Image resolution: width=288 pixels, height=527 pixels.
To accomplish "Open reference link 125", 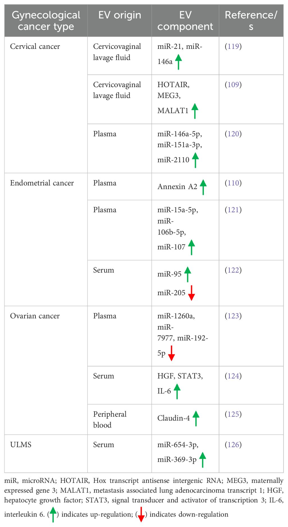I will coord(233,414).
